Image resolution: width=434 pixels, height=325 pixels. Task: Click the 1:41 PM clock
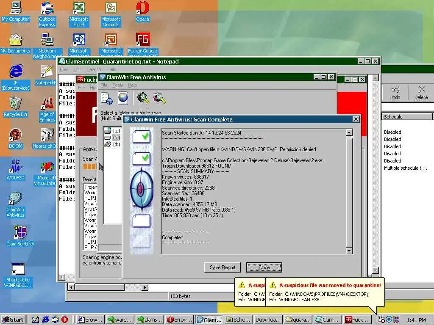416,320
